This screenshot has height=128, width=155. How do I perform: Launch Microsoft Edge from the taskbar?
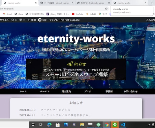(x=49, y=125)
